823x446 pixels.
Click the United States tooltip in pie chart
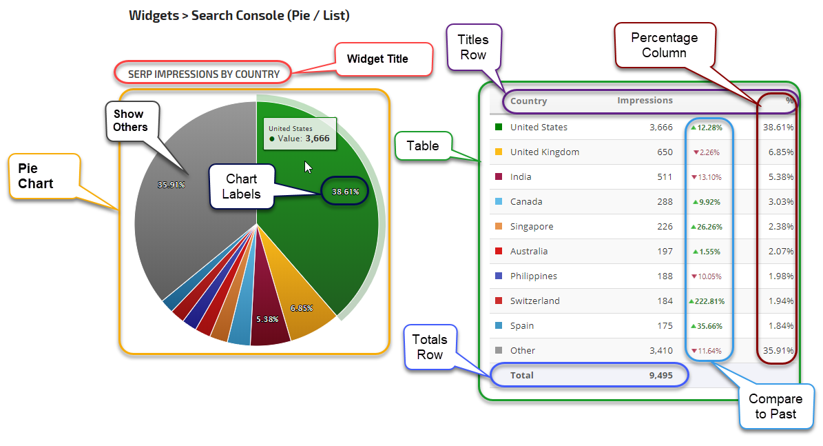[x=299, y=134]
